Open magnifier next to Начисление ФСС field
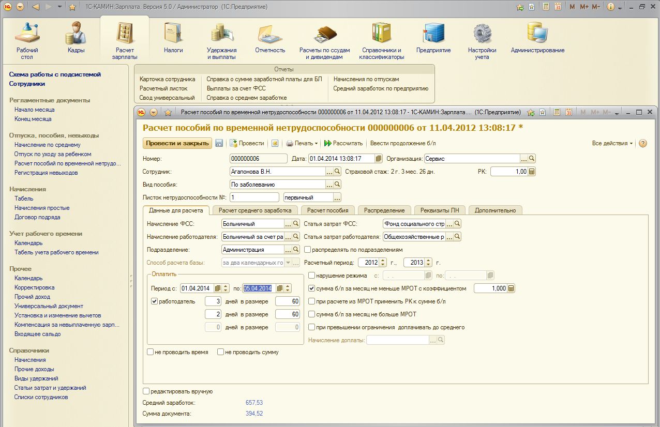The height and width of the screenshot is (427, 660). pos(296,224)
